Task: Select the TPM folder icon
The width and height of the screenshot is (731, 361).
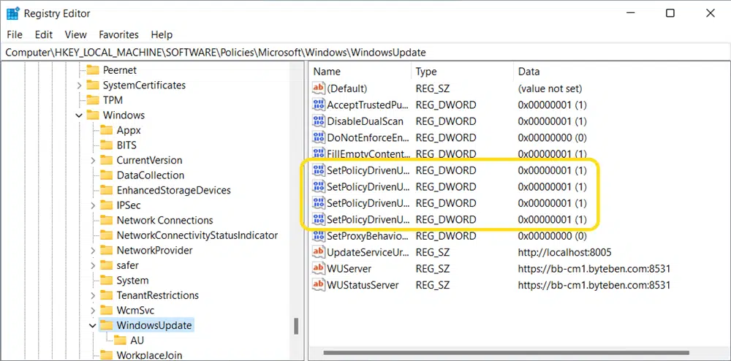Action: [94, 100]
